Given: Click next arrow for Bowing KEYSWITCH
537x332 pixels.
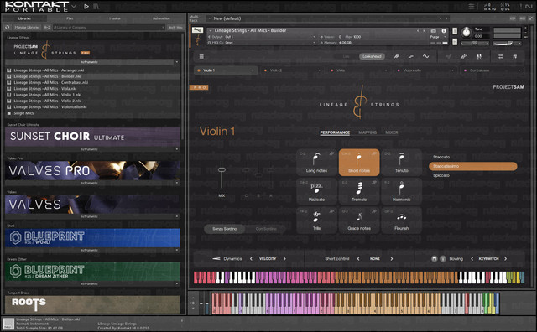Looking at the screenshot, I should tap(505, 259).
